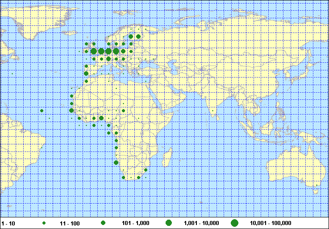Click the 101 - 1,000 legend circle

103,223
